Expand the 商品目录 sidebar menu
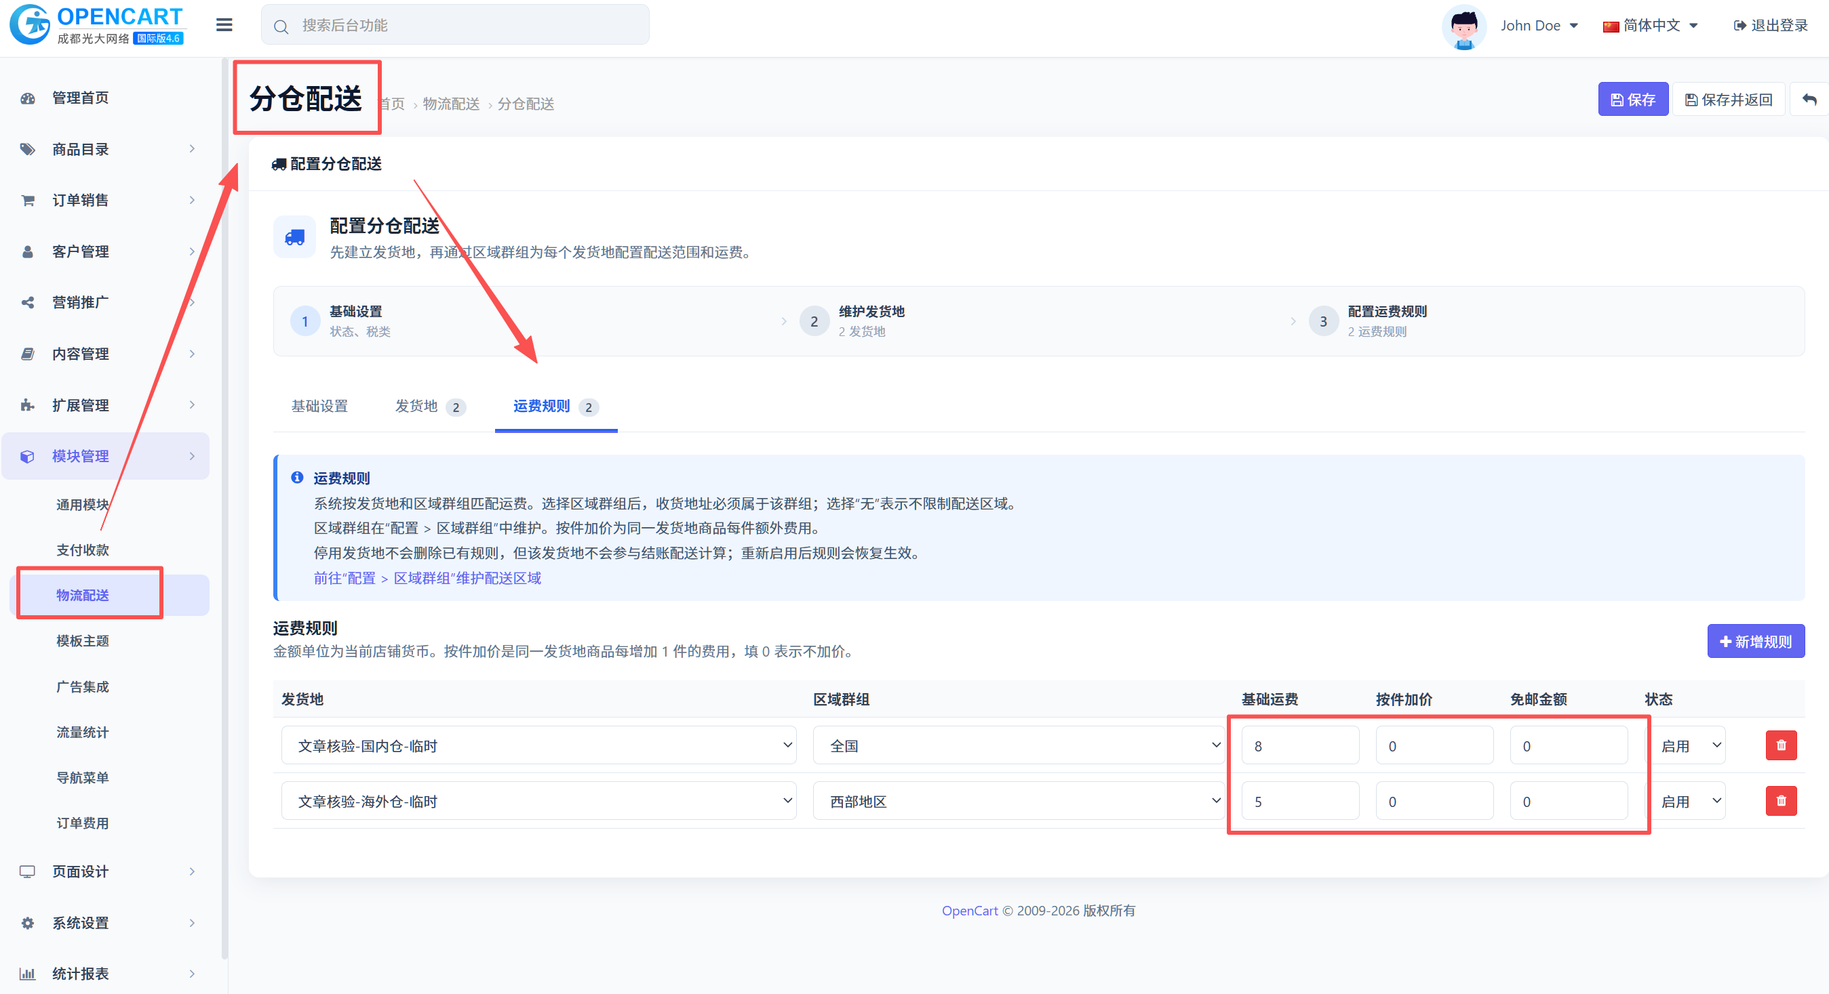Image resolution: width=1829 pixels, height=994 pixels. [x=105, y=149]
